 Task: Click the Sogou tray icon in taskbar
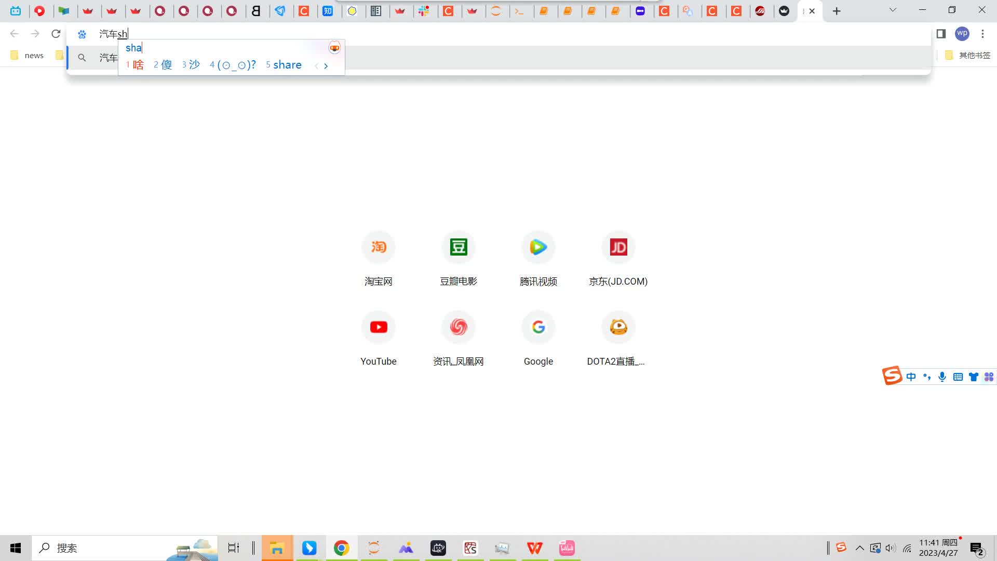[x=841, y=547]
